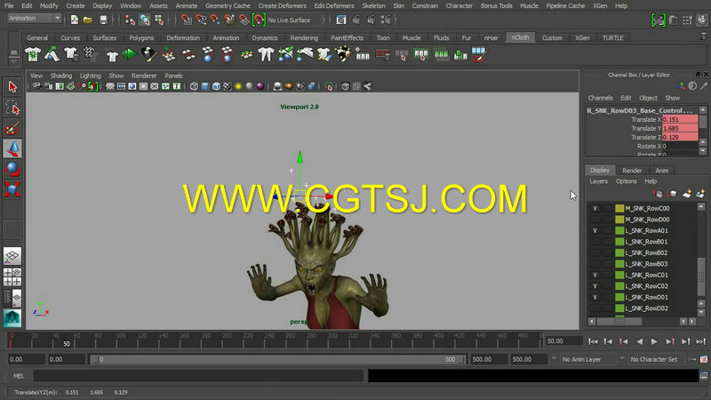
Task: Switch to four view layout
Action: 12,276
